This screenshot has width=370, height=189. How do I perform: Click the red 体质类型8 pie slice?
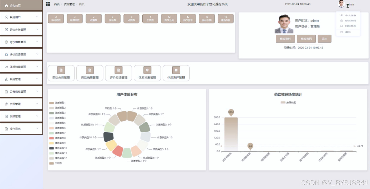click(118, 150)
